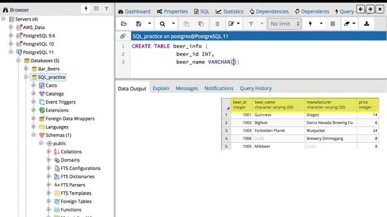Screen dimensions: 387x217
Task: Open the Edit dropdown arrow
Action: [238, 24]
